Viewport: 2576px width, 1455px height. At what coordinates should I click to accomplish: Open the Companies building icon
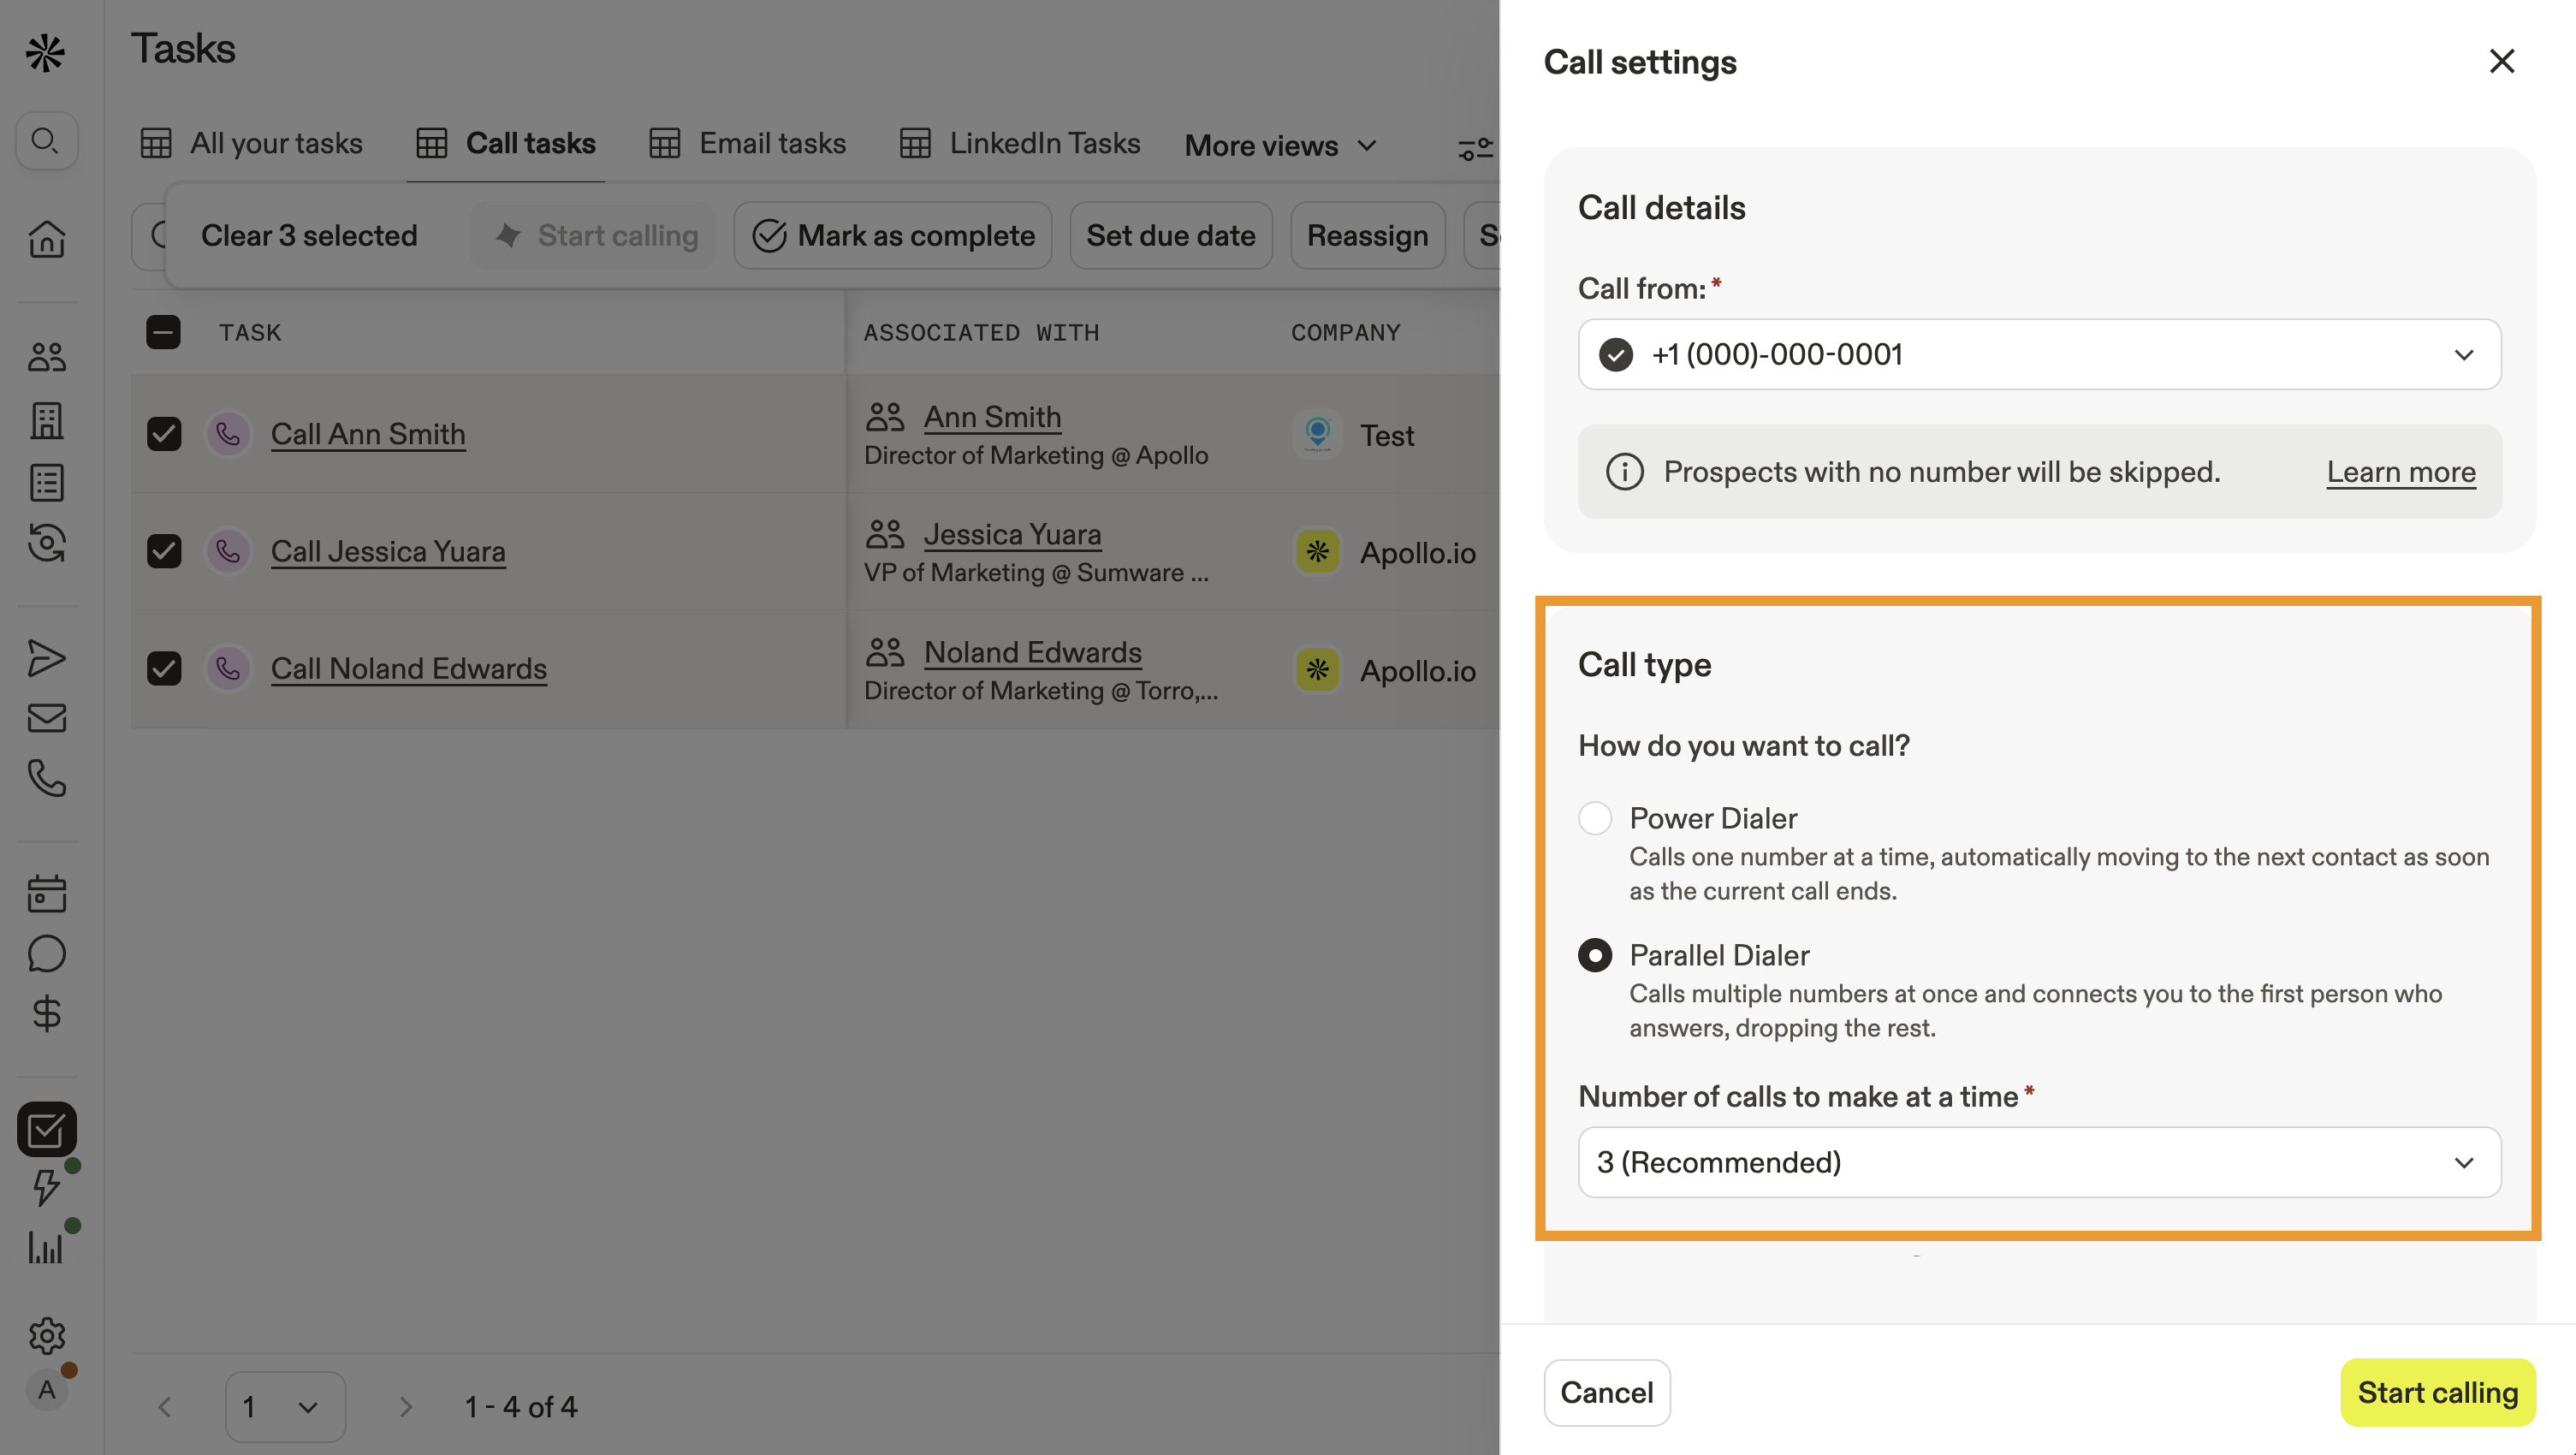[x=46, y=420]
